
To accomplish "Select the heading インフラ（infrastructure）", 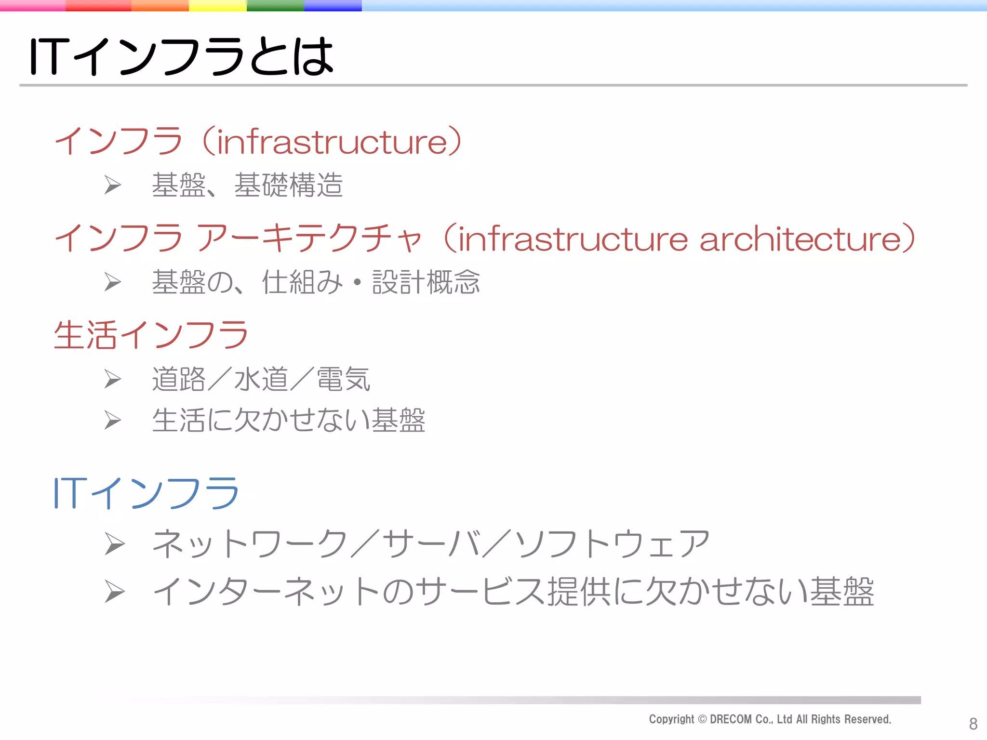I will point(259,141).
